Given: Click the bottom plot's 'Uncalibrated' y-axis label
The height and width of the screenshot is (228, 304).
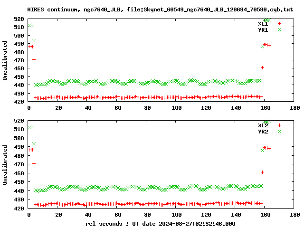Looking at the screenshot, I should 5,165.
